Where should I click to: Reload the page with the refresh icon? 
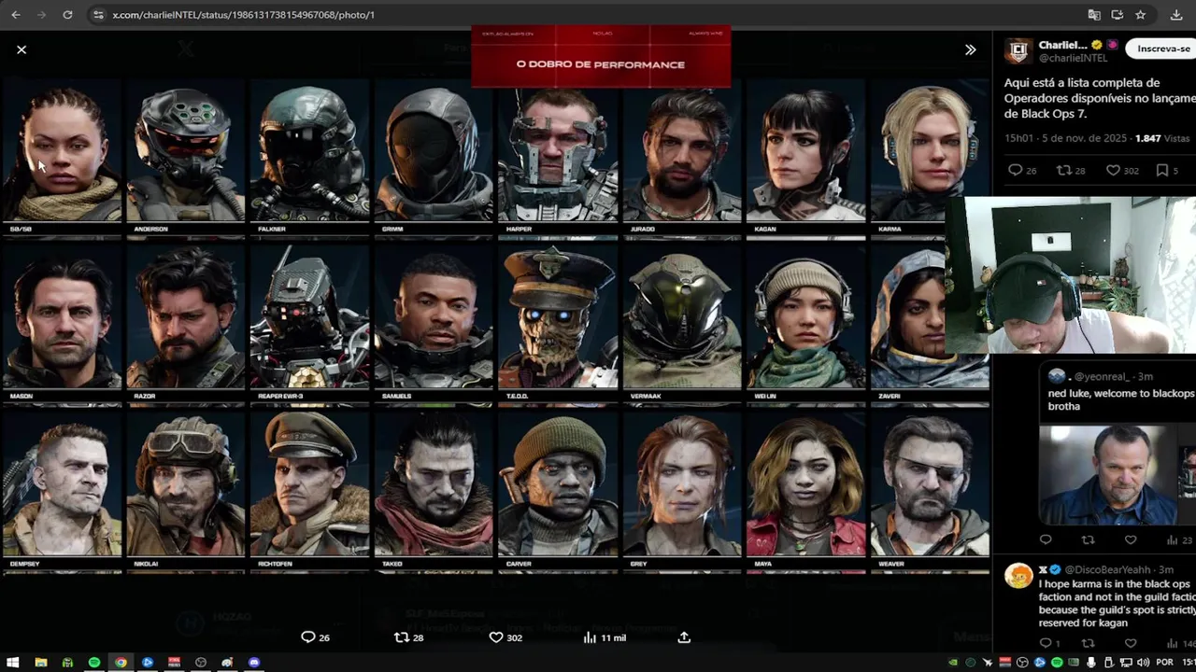point(67,15)
